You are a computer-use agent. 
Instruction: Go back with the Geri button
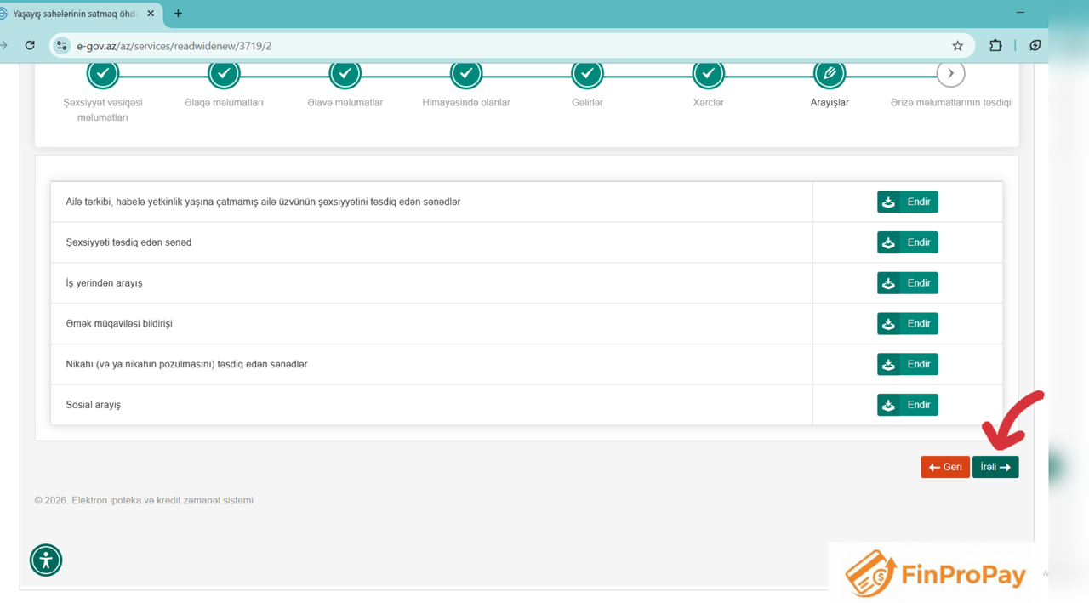point(945,467)
